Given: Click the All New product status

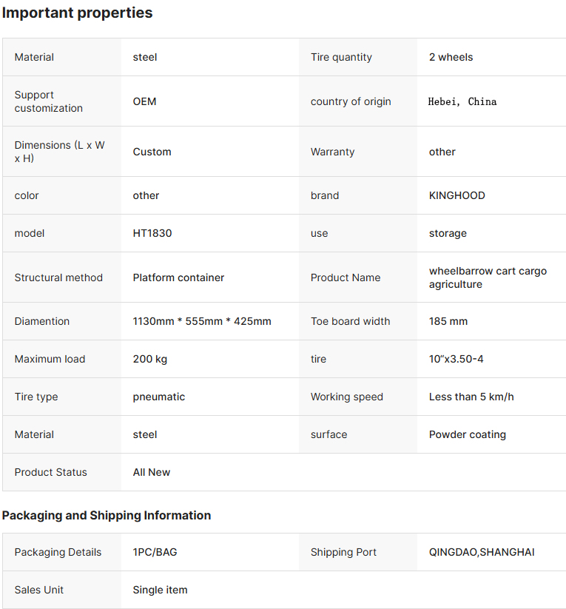Looking at the screenshot, I should coord(152,472).
